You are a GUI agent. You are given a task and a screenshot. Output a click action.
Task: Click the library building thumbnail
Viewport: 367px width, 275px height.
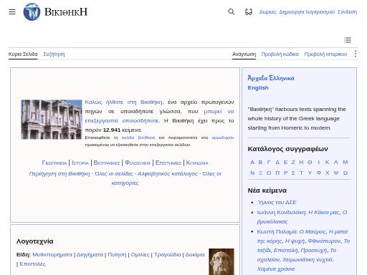point(52,120)
